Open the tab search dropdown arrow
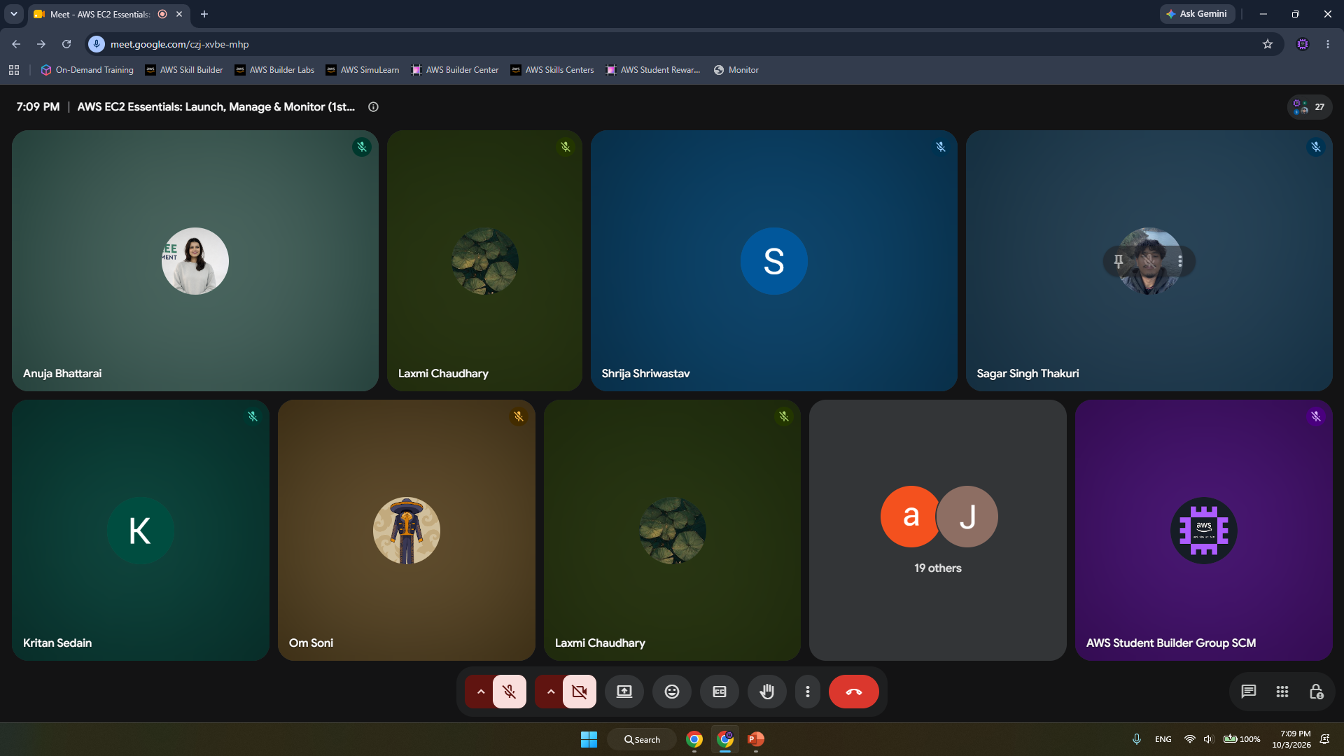 13,14
